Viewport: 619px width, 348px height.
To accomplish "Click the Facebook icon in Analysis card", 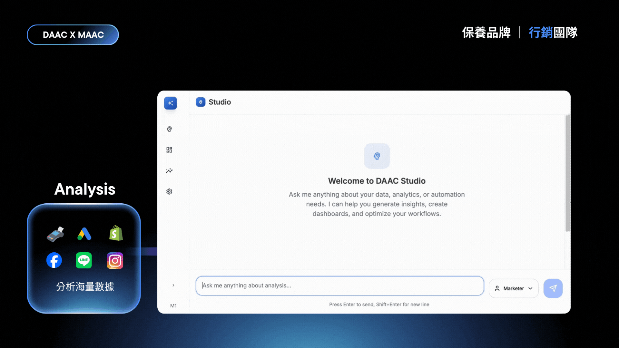I will [x=54, y=260].
